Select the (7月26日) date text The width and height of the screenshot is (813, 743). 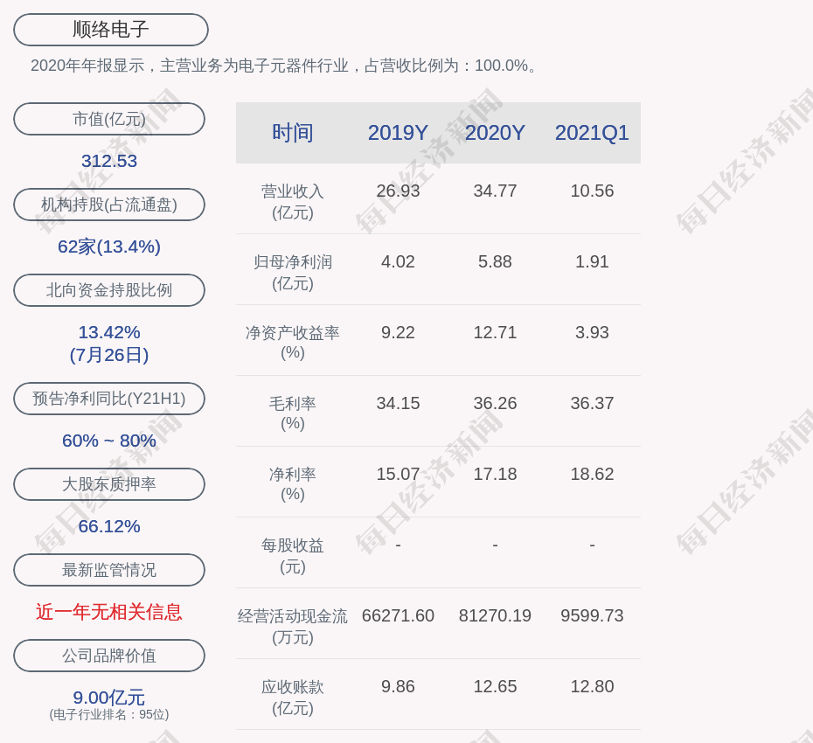(109, 355)
